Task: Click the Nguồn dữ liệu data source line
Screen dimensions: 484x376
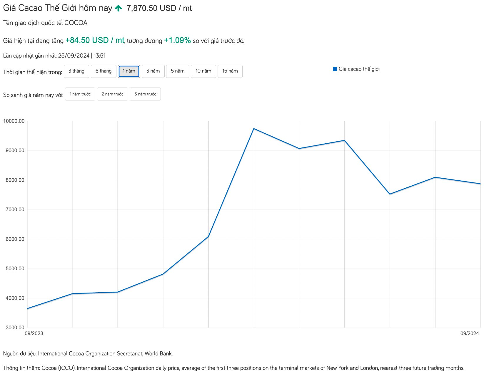Action: pos(88,354)
